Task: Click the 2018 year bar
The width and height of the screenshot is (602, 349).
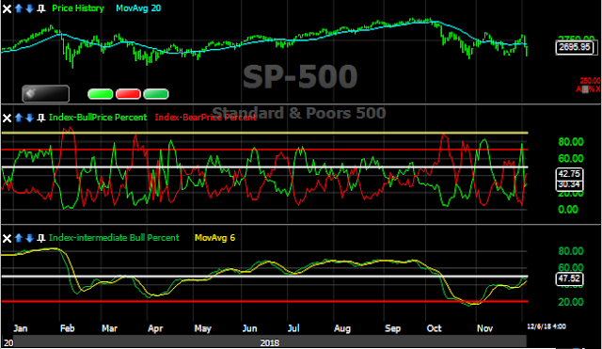Action: [270, 342]
